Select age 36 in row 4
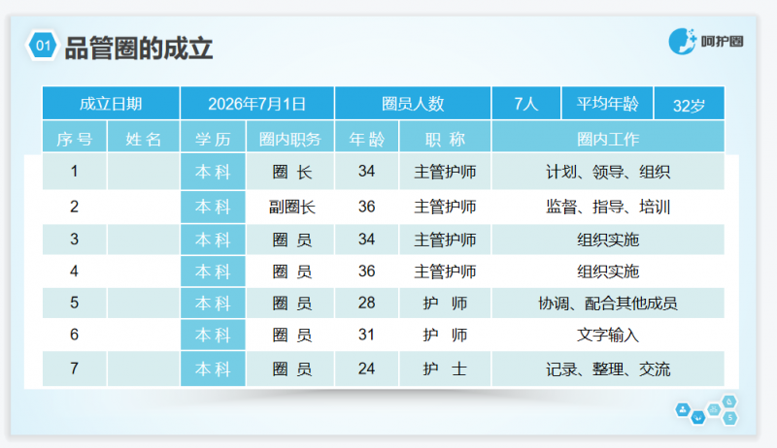The height and width of the screenshot is (448, 777). tap(367, 271)
